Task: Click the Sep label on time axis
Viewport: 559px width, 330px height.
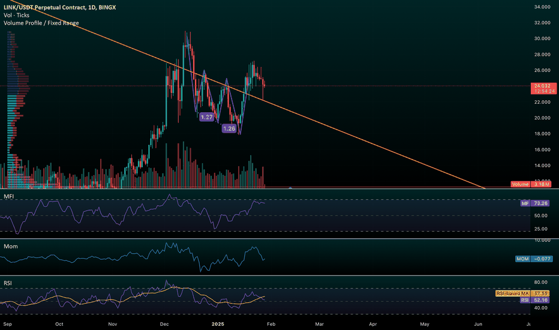Action: 7,324
